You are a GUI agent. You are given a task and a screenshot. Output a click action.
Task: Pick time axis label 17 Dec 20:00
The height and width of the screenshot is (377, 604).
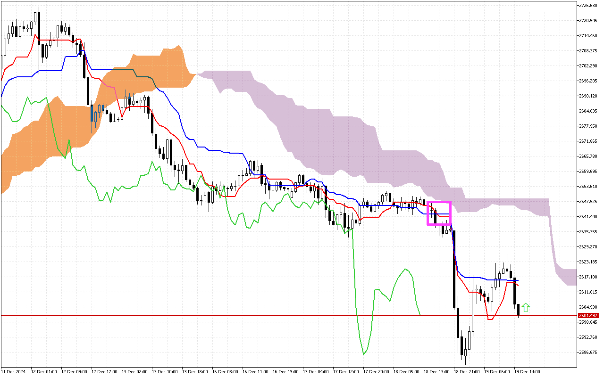(376, 372)
